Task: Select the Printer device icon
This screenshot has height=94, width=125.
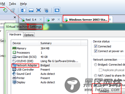Action: [14, 78]
